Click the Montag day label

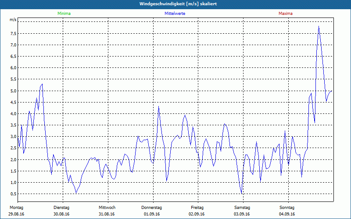16,208
